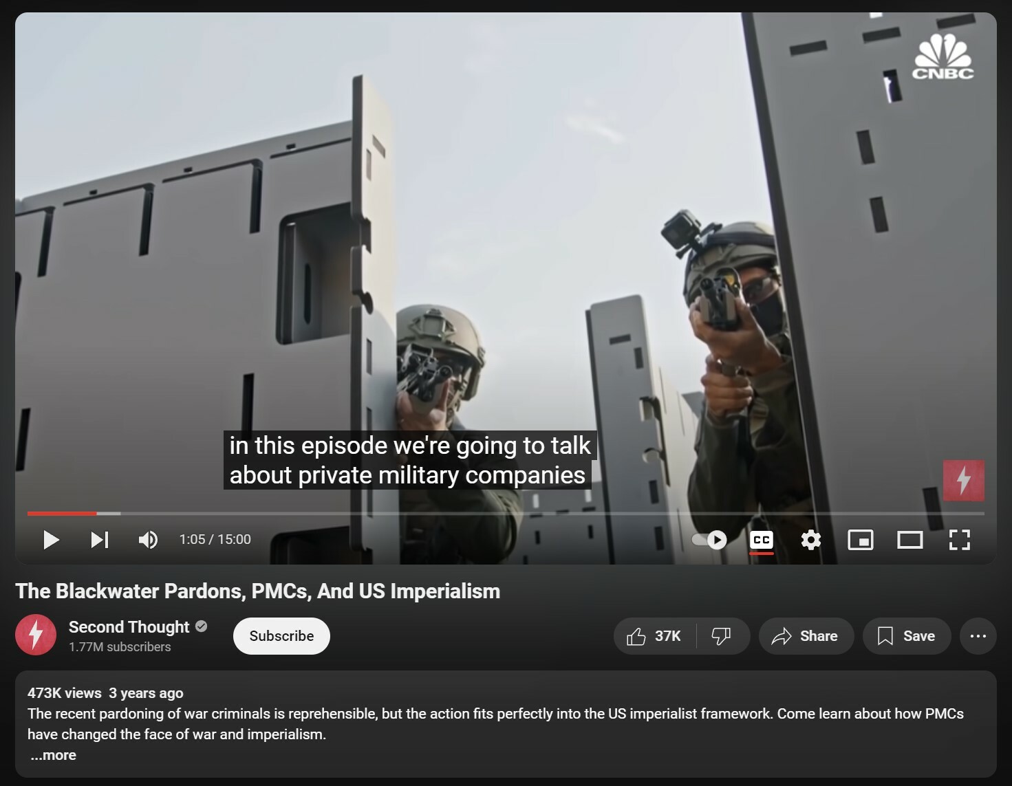Subscribe to Second Thought
The width and height of the screenshot is (1012, 786).
coord(281,636)
